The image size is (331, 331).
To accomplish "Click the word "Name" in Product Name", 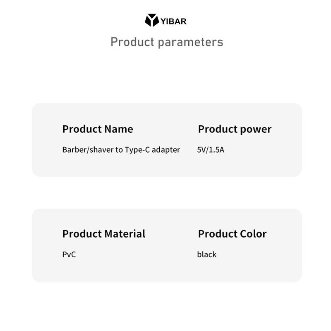I will point(119,129).
